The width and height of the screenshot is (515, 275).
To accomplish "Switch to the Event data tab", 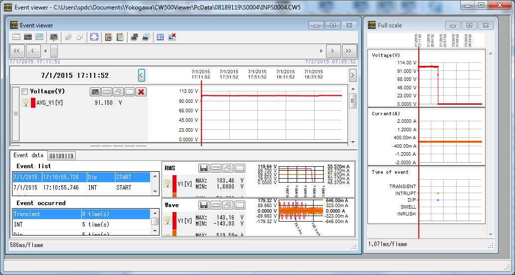I will click(28, 155).
